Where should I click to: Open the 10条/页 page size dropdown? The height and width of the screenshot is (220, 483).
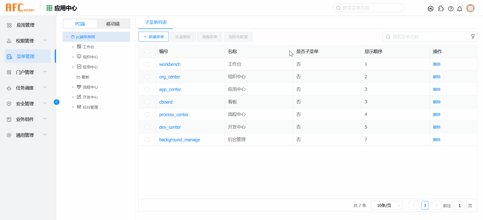coord(387,205)
